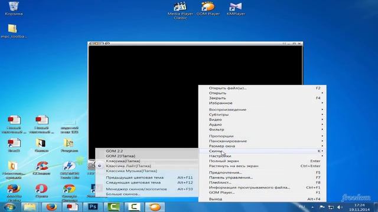Open the Размер окна menu entry
The image size is (378, 212).
[x=262, y=146]
